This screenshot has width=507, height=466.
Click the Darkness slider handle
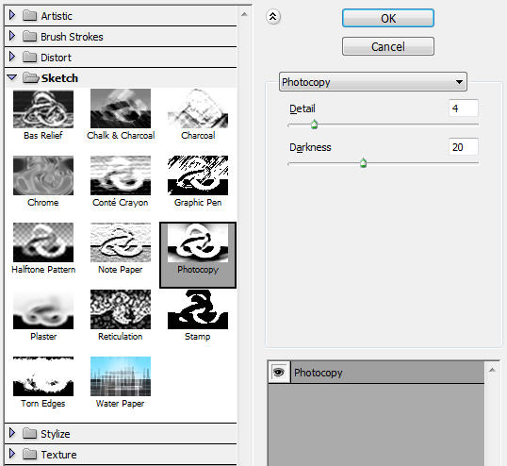(x=363, y=163)
